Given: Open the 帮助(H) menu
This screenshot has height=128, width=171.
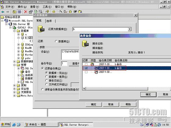Looking at the screenshot, I should (x=72, y=7).
